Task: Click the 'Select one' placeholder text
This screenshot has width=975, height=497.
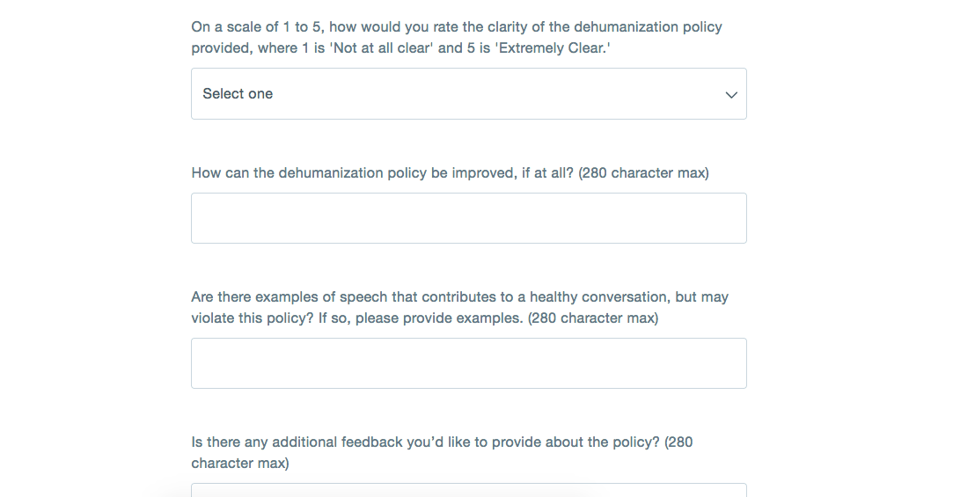Action: click(x=238, y=94)
